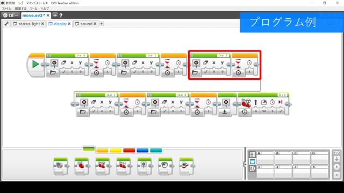Select the red Data Operations palette tab

pyautogui.click(x=129, y=150)
